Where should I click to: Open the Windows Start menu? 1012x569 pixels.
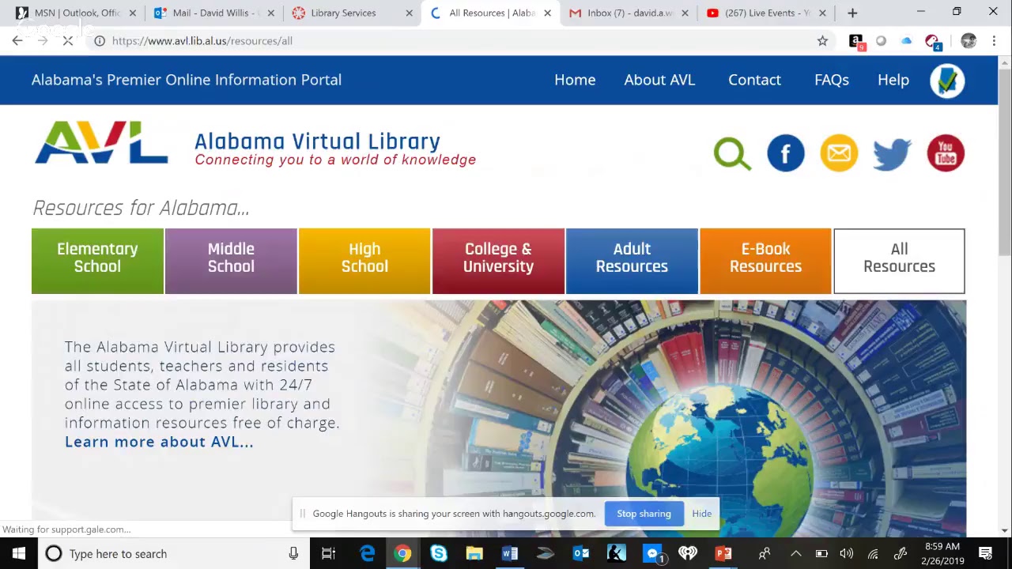point(18,553)
